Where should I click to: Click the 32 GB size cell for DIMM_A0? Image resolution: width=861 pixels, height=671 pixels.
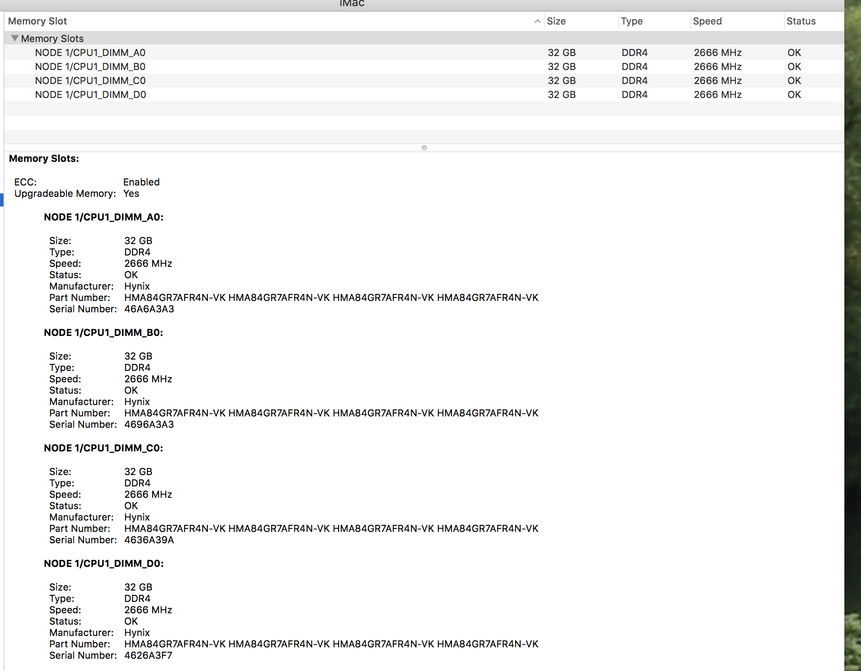tap(562, 52)
